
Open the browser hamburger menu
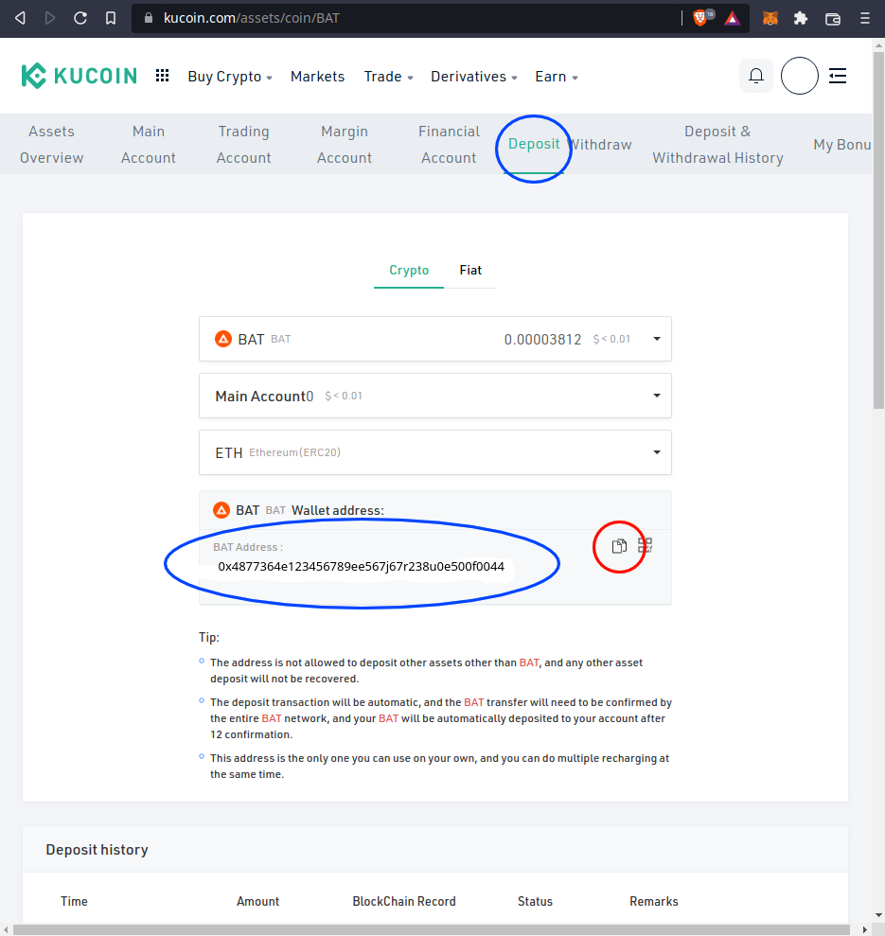click(865, 19)
